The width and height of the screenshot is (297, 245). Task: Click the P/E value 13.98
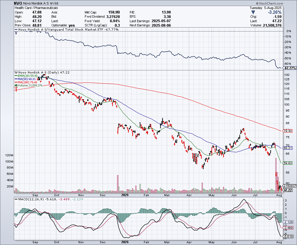click(x=166, y=12)
